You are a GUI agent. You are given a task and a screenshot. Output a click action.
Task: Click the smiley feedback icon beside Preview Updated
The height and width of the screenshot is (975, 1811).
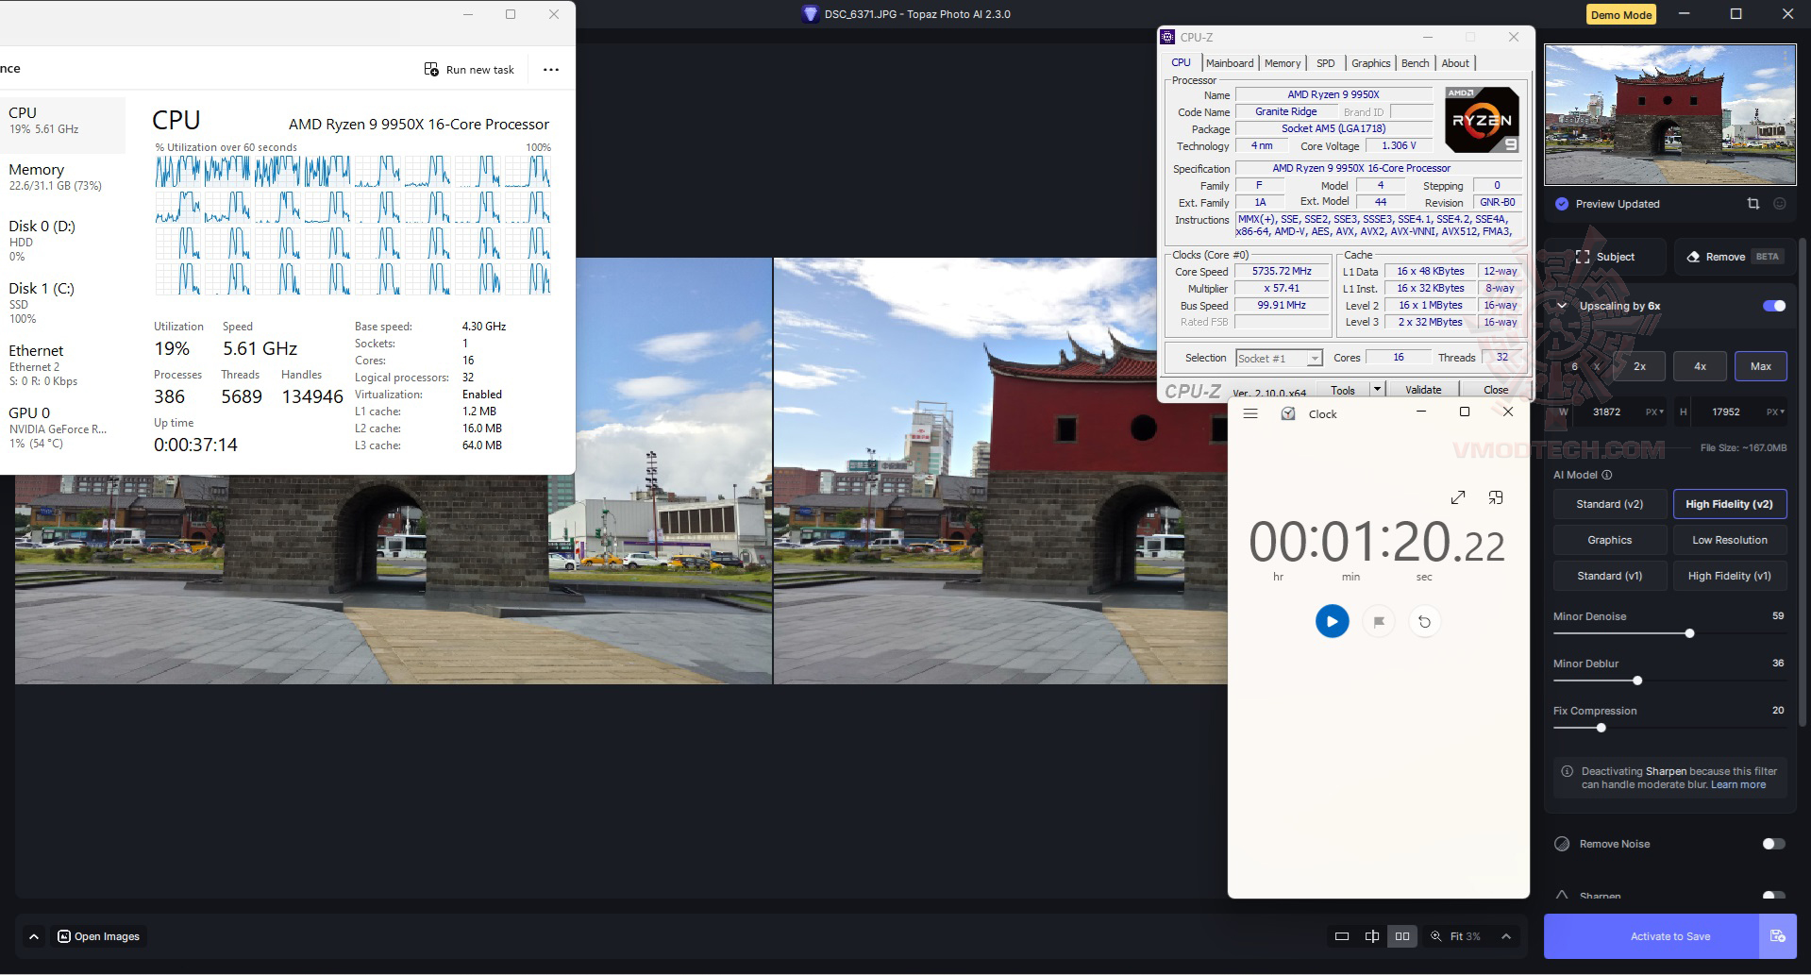tap(1780, 204)
